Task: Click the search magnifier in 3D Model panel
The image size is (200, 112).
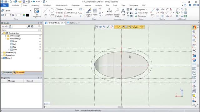Action: pos(29,26)
